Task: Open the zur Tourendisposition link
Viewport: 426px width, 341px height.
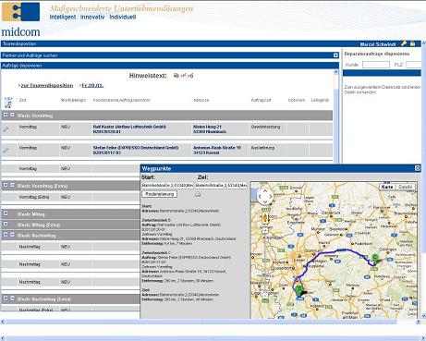Action: click(47, 85)
